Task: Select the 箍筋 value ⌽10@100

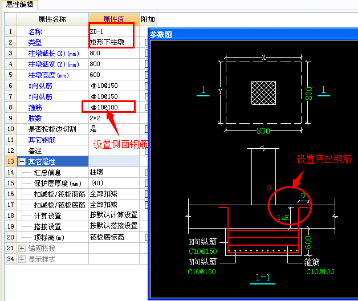Action: (113, 107)
